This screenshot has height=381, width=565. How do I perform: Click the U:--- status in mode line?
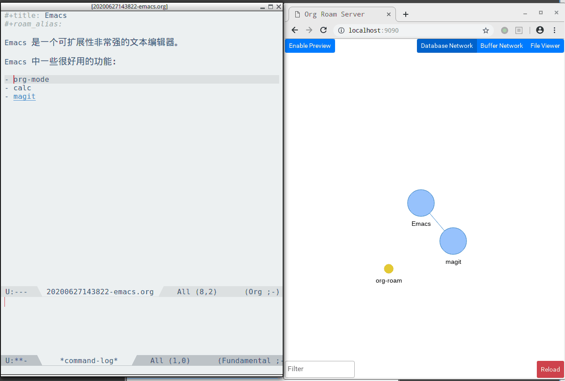(16, 292)
